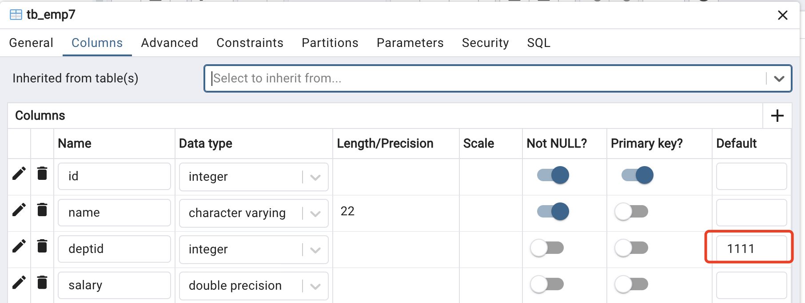Enable Primary key for name column
This screenshot has height=303, width=805.
631,211
